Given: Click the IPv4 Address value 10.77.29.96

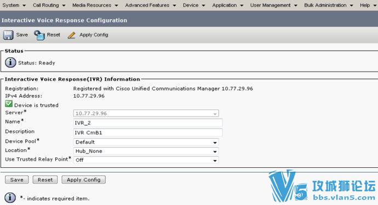Looking at the screenshot, I should 89,96.
